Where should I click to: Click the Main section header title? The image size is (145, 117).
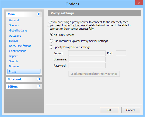[x=11, y=14]
